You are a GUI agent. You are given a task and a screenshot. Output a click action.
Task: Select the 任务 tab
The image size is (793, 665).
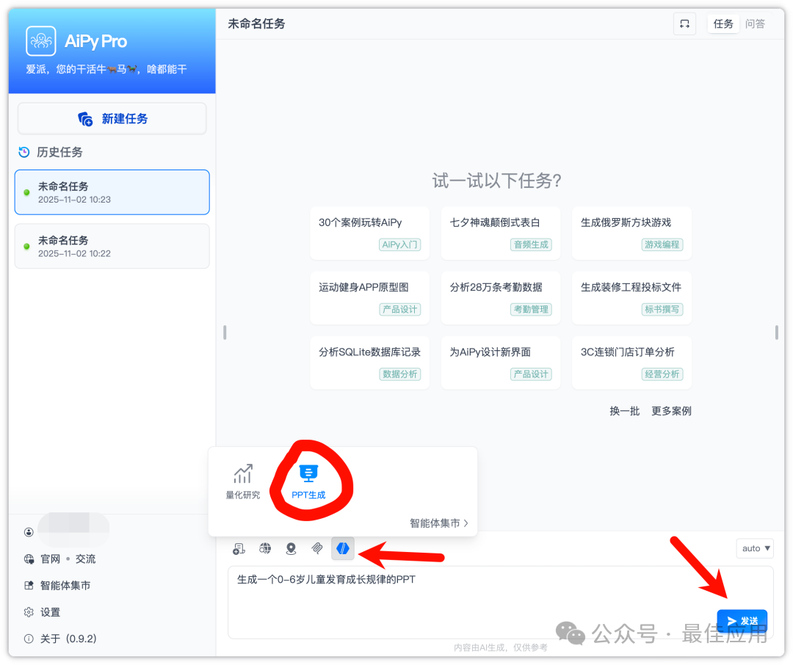(723, 23)
